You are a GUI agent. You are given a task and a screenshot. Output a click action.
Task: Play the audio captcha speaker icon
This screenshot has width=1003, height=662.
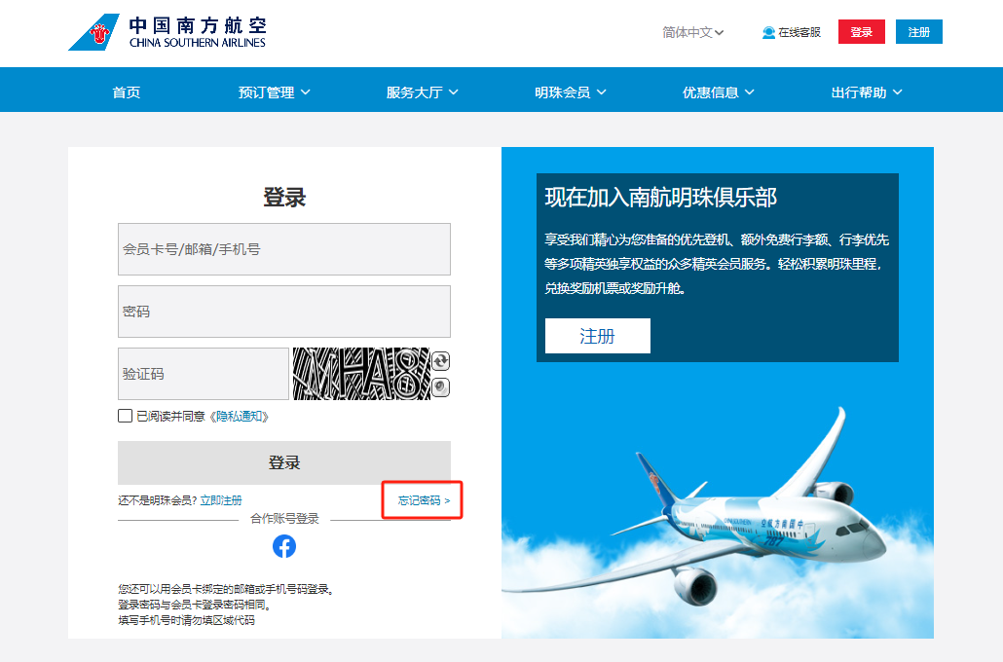pos(441,387)
